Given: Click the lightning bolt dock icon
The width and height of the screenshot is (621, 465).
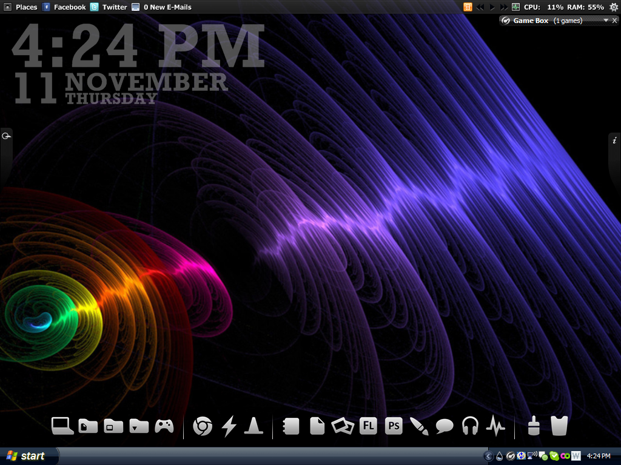Looking at the screenshot, I should tap(229, 426).
